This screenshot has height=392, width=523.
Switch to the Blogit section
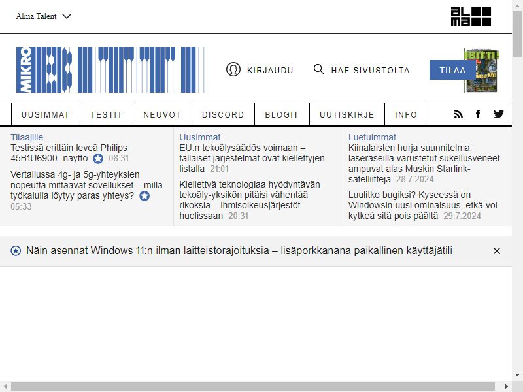[282, 115]
